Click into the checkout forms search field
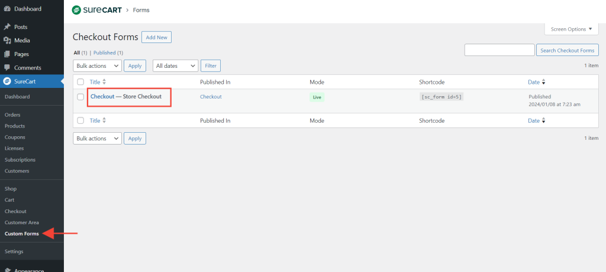This screenshot has width=606, height=272. pyautogui.click(x=499, y=50)
